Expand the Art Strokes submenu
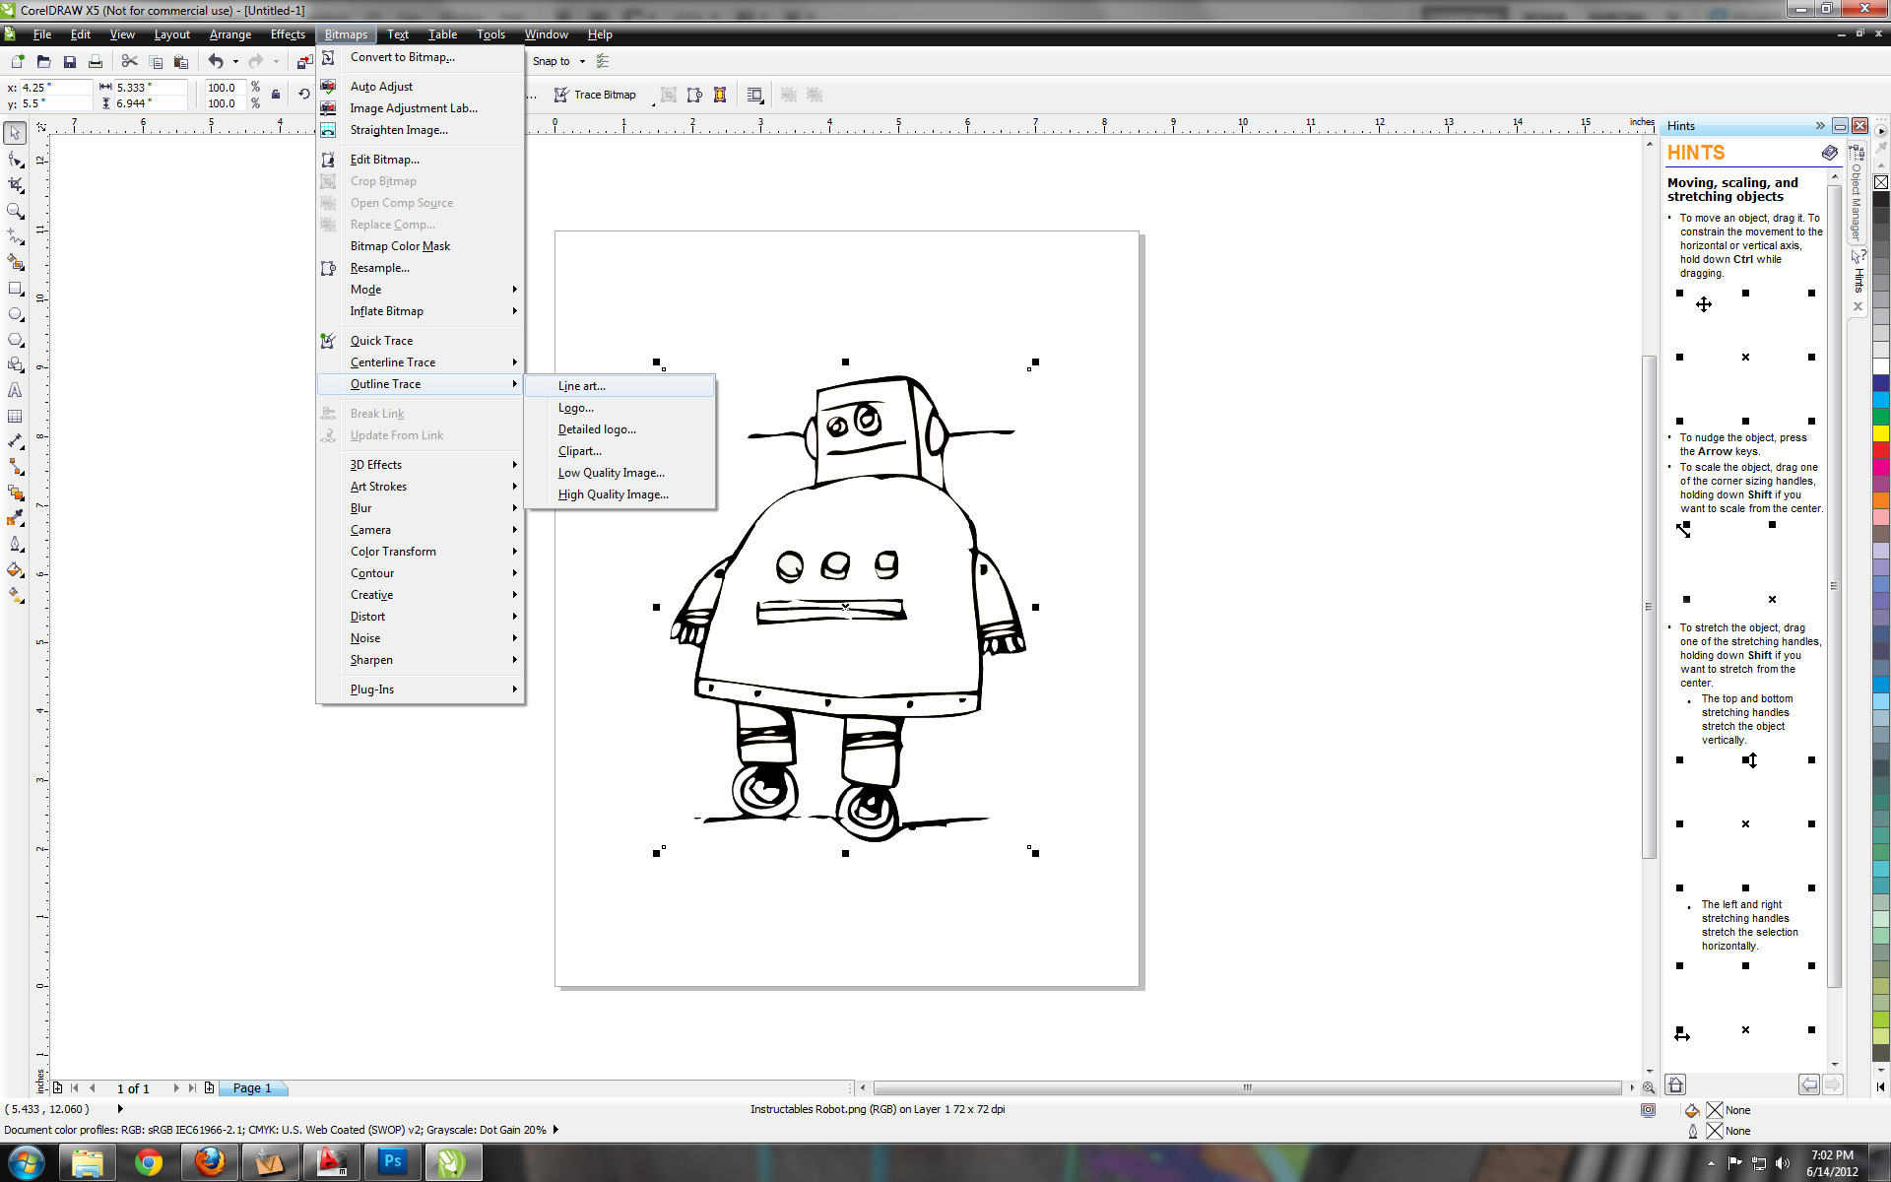The image size is (1891, 1182). tap(421, 487)
